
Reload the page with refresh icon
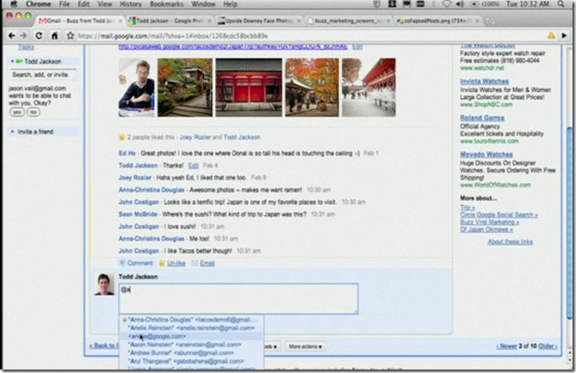pyautogui.click(x=39, y=35)
